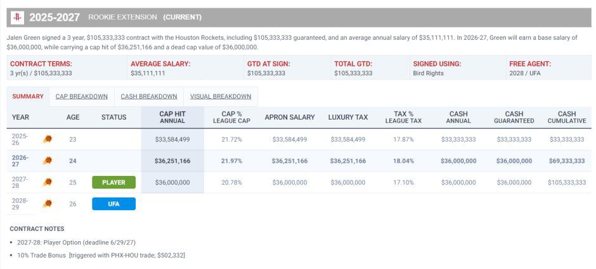
Task: Click the blue UFA status badge
Action: [113, 204]
